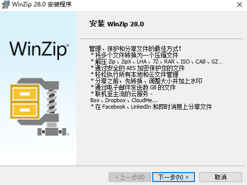The width and height of the screenshot is (247, 185).
Task: Click the 取消 button
Action: [221, 177]
